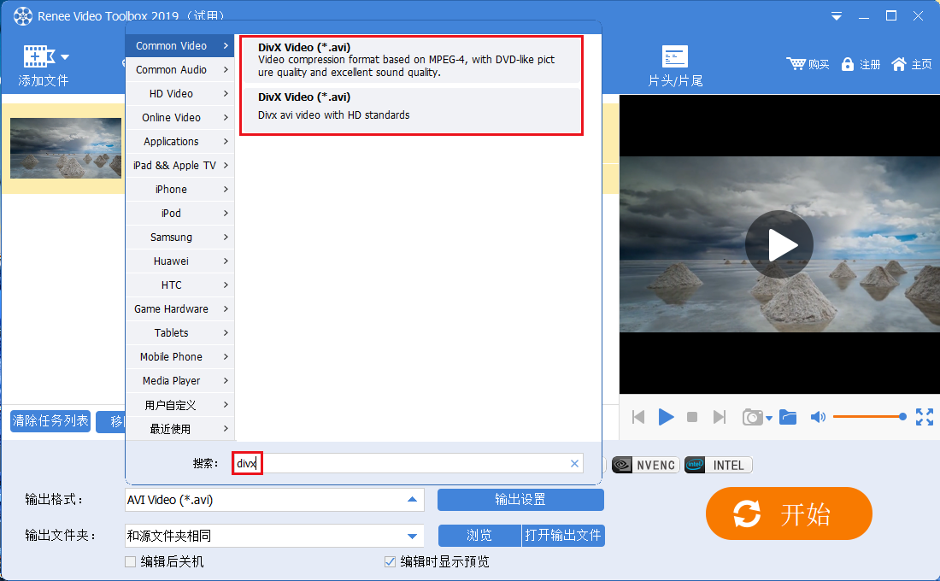Choose DivX Video MPEG-4 based format
Screen dimensions: 940x581
tap(412, 60)
